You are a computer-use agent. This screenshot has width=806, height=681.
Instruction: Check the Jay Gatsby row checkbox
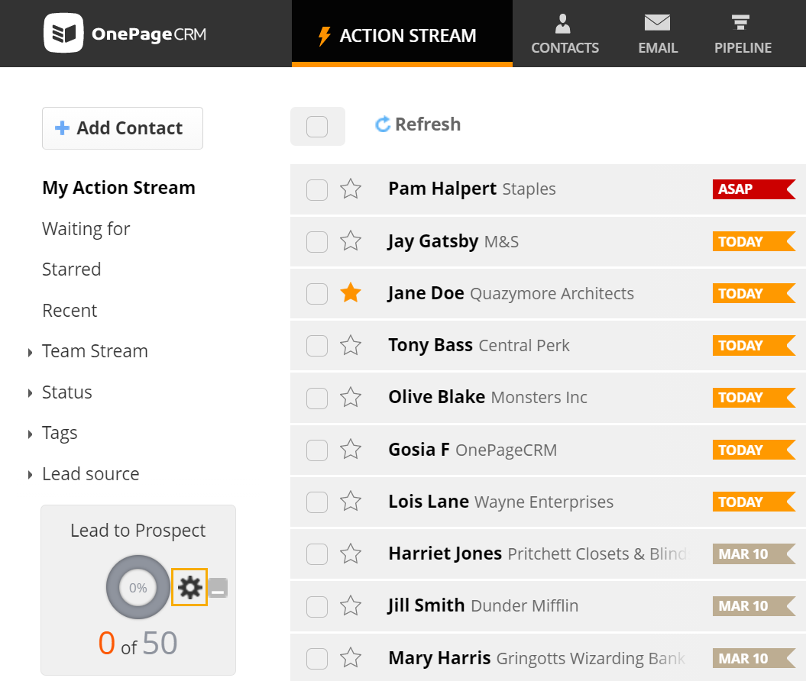pyautogui.click(x=317, y=242)
